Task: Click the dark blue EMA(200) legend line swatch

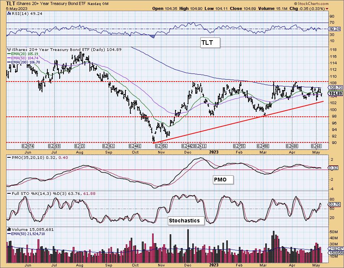Action: point(9,62)
